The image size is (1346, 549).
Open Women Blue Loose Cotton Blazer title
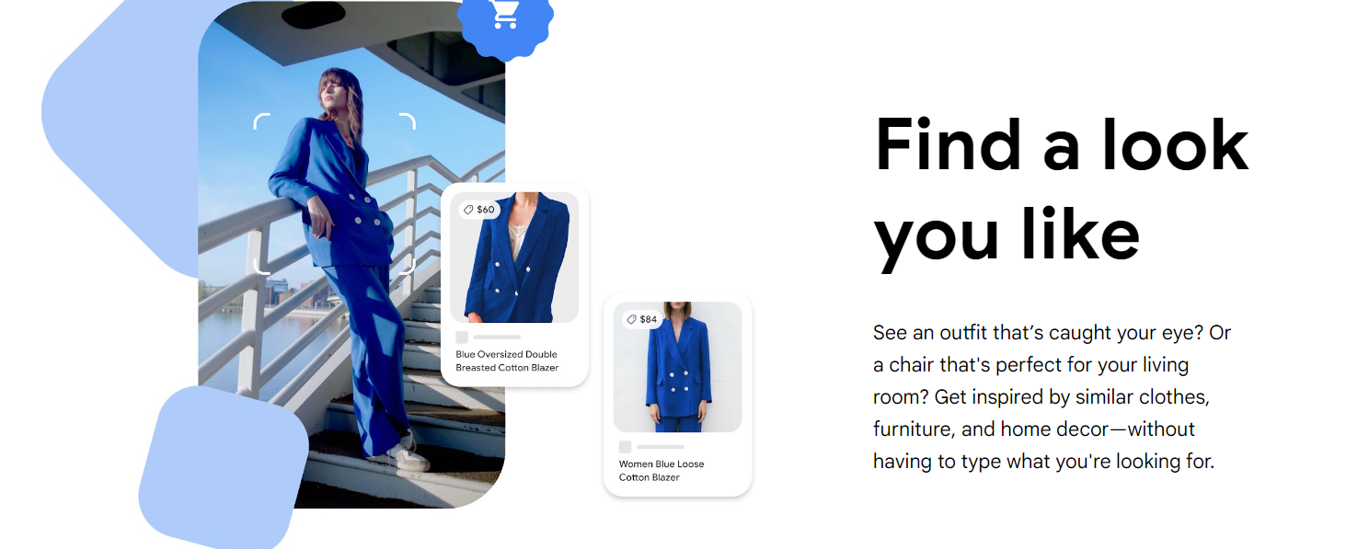[661, 471]
